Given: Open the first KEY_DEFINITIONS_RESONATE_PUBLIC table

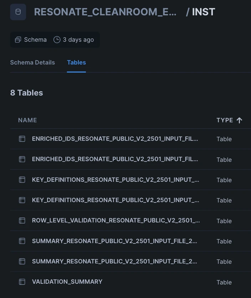Looking at the screenshot, I should coord(116,180).
